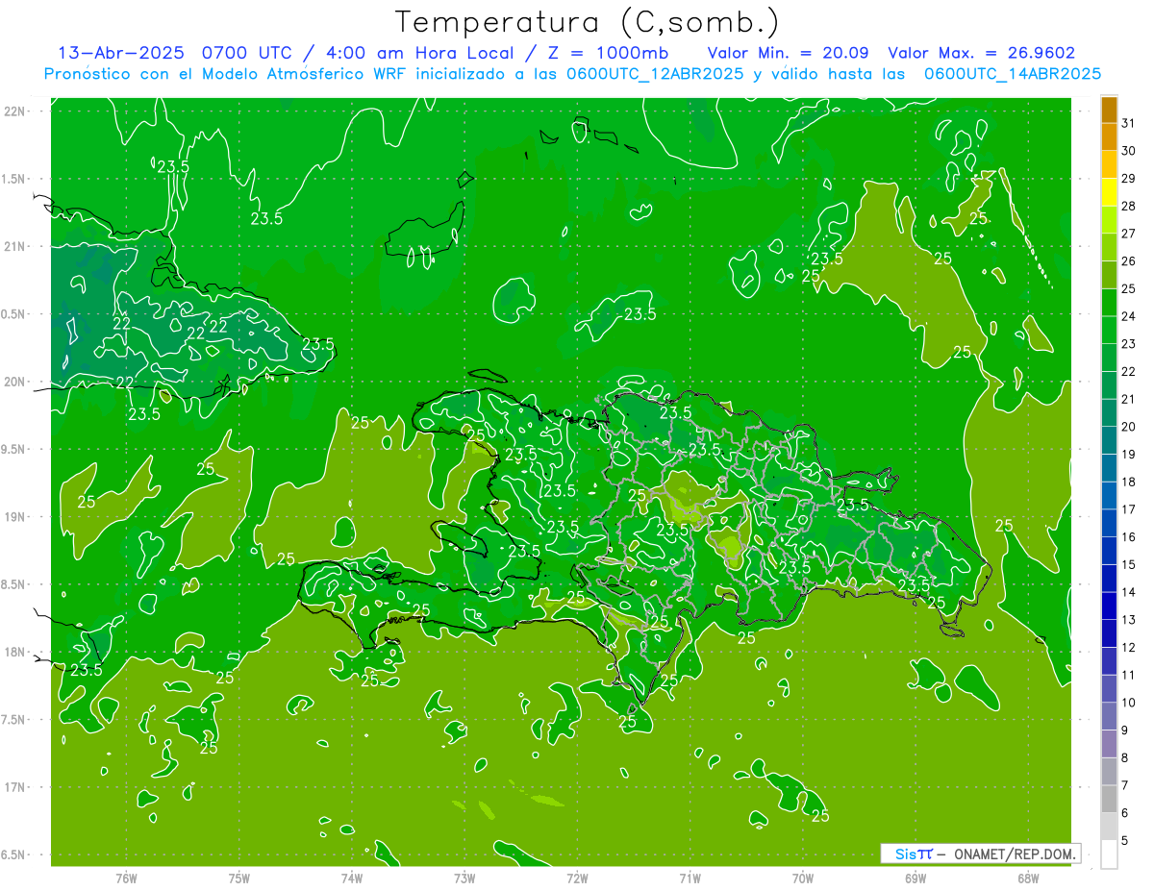Click the '69W' longitude axis label

point(916,879)
